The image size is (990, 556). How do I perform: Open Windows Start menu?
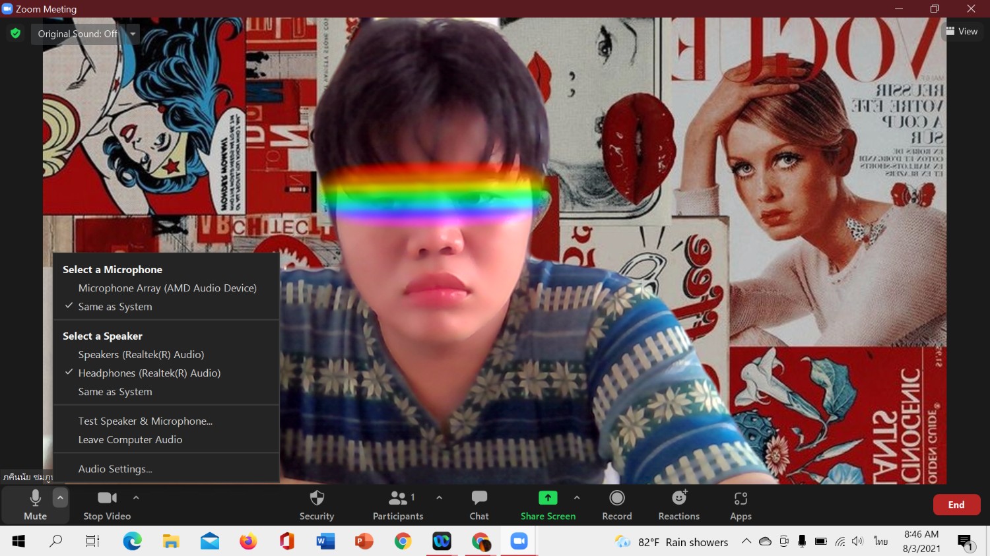click(x=18, y=541)
